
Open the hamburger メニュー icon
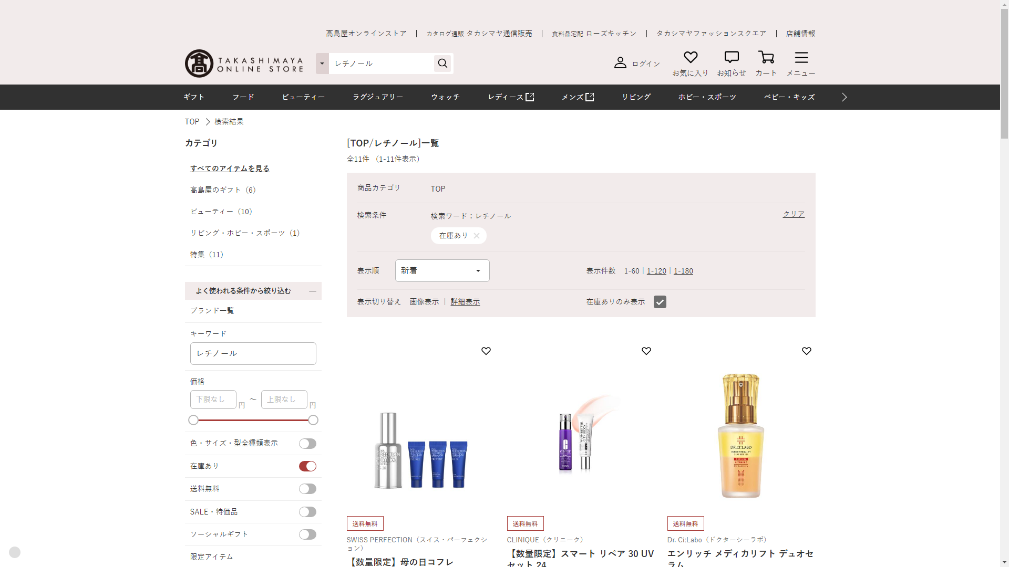pos(801,57)
